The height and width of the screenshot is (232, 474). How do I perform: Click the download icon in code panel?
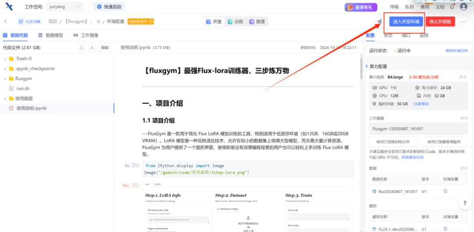click(92, 47)
